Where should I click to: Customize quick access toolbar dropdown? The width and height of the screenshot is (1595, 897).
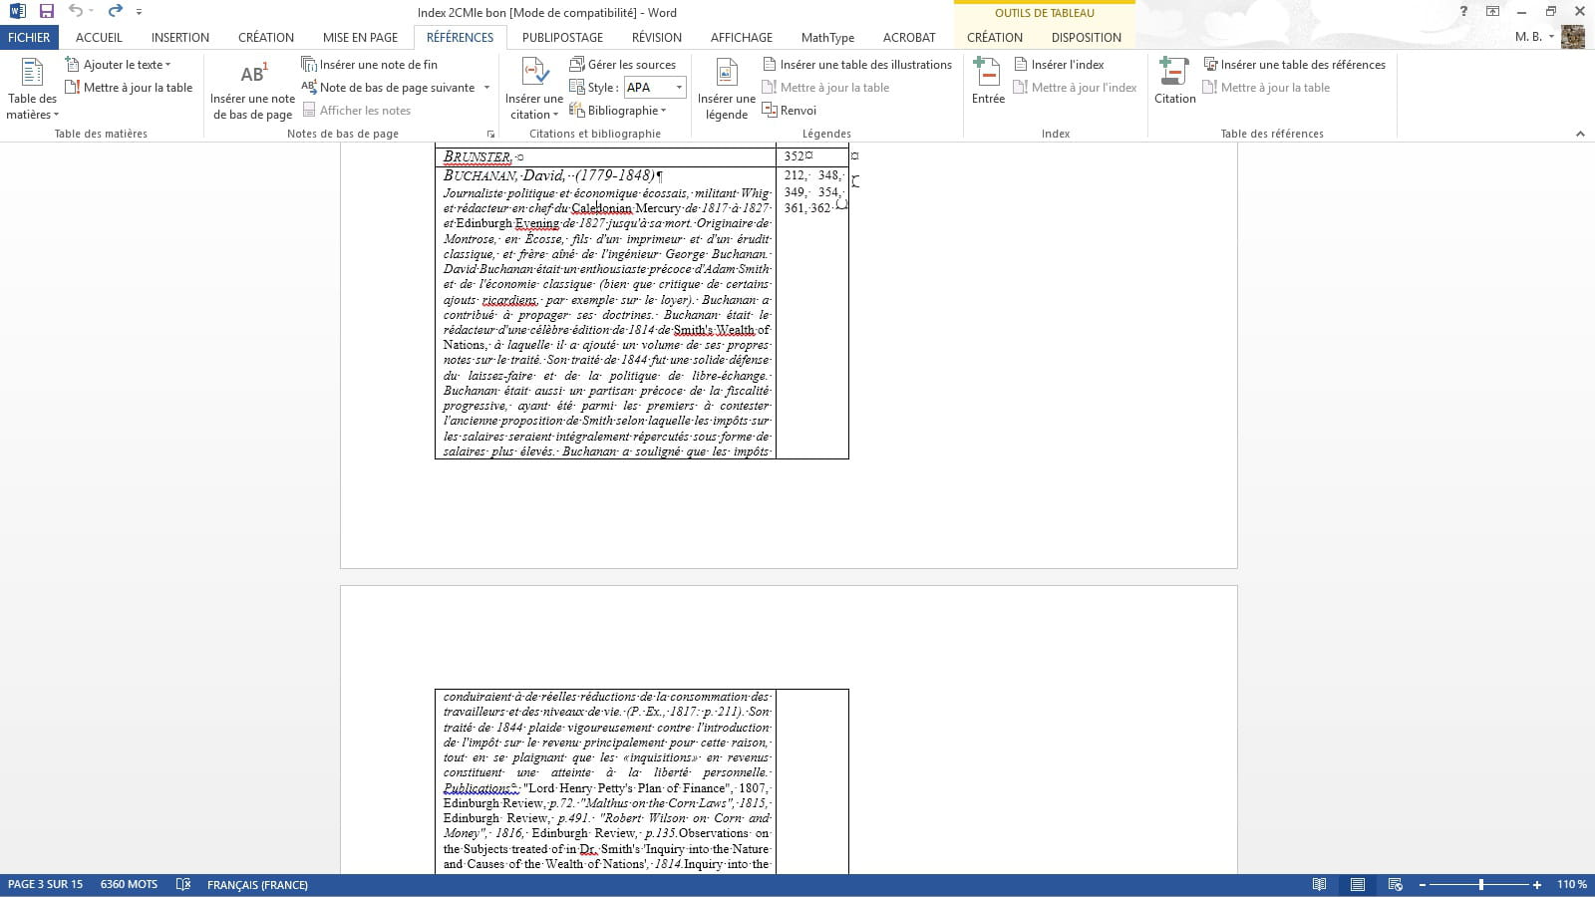click(x=139, y=12)
